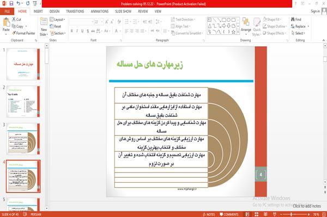Select the Format Painter tool
Image resolution: width=327 pixels, height=217 pixels.
(23, 33)
